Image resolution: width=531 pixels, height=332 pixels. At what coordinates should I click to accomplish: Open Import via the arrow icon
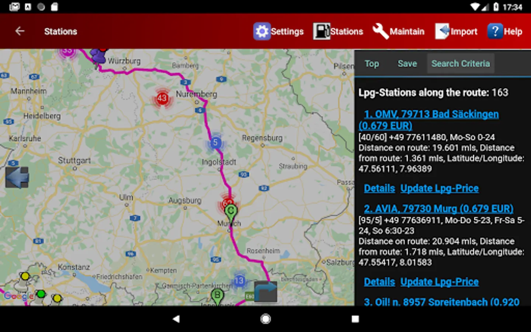[442, 31]
